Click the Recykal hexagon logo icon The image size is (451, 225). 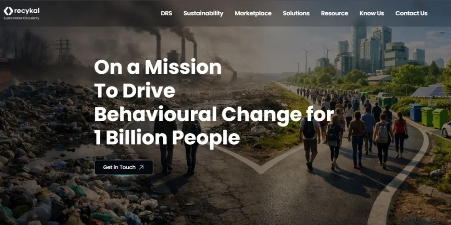point(8,11)
